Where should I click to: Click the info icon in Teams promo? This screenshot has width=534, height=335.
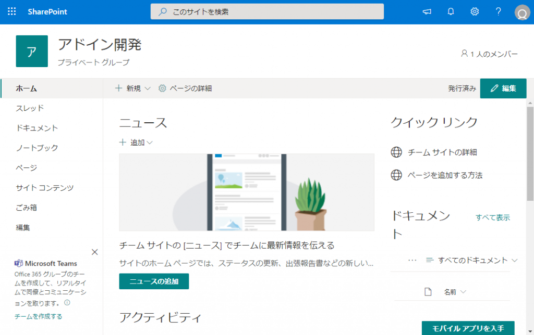(x=67, y=302)
